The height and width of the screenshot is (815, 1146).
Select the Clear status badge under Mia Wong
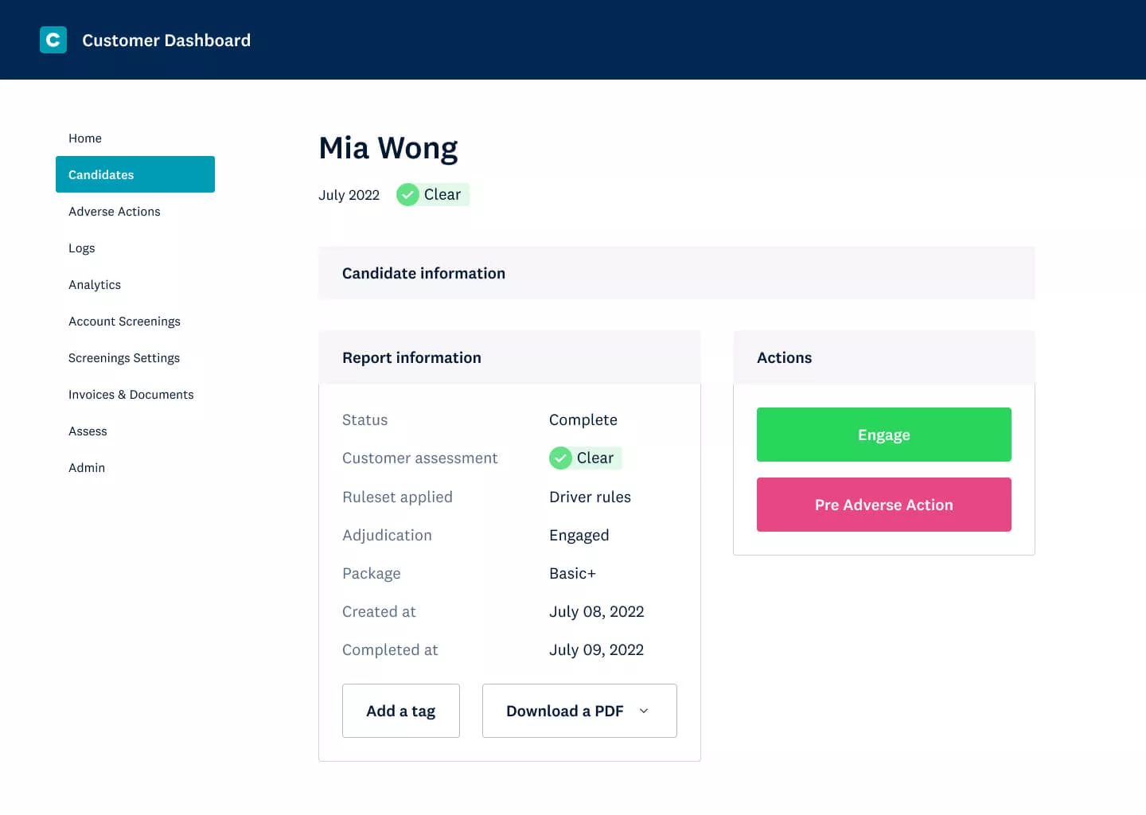[432, 194]
